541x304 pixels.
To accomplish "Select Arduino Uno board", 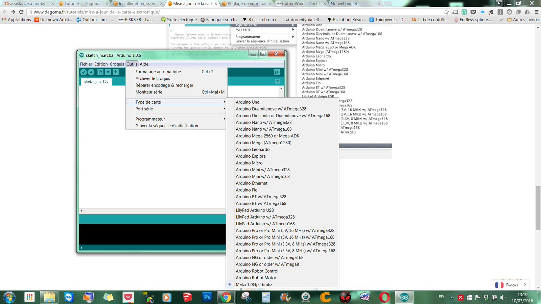I will click(x=282, y=102).
